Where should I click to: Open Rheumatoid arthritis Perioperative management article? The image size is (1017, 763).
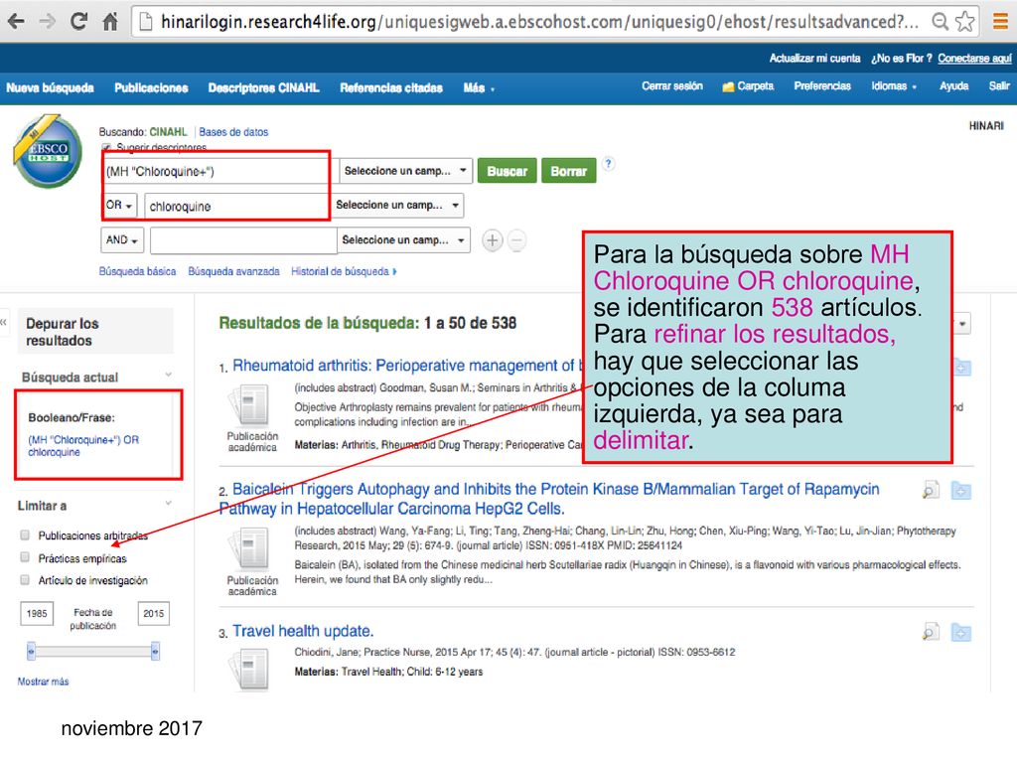(408, 366)
